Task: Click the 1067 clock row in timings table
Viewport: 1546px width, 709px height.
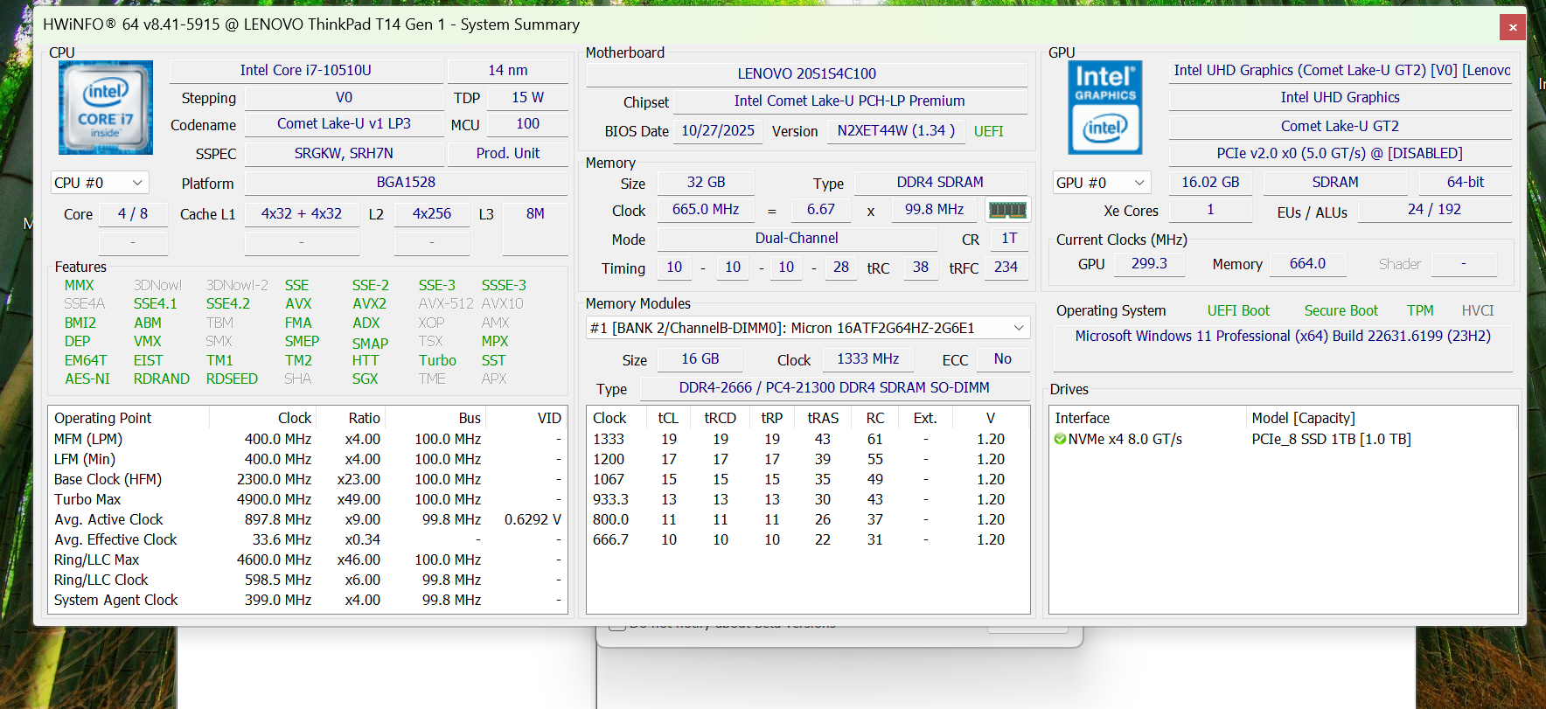Action: (807, 479)
